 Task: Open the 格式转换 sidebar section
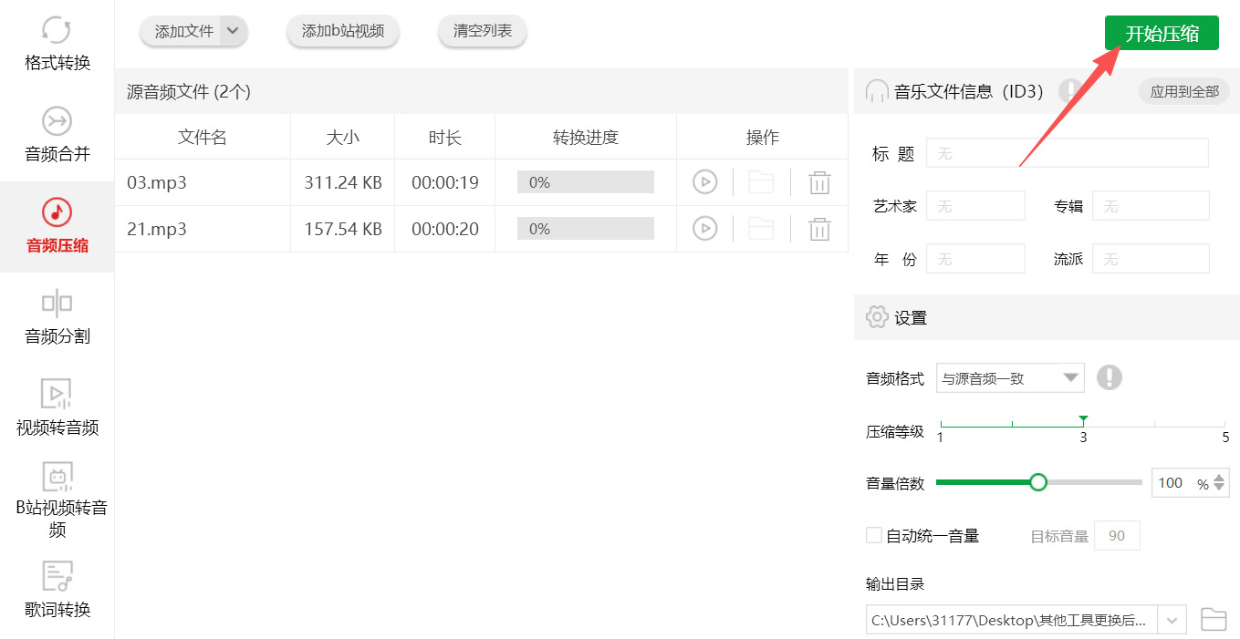(57, 44)
